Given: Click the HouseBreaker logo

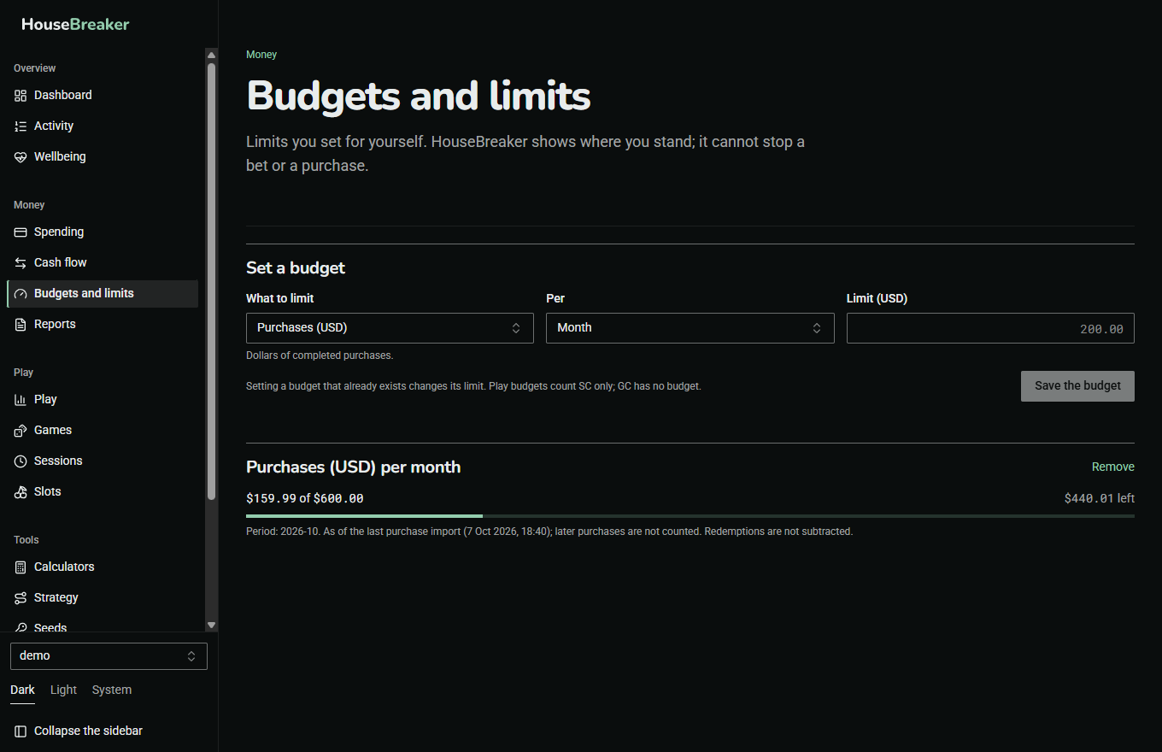Looking at the screenshot, I should tap(75, 24).
